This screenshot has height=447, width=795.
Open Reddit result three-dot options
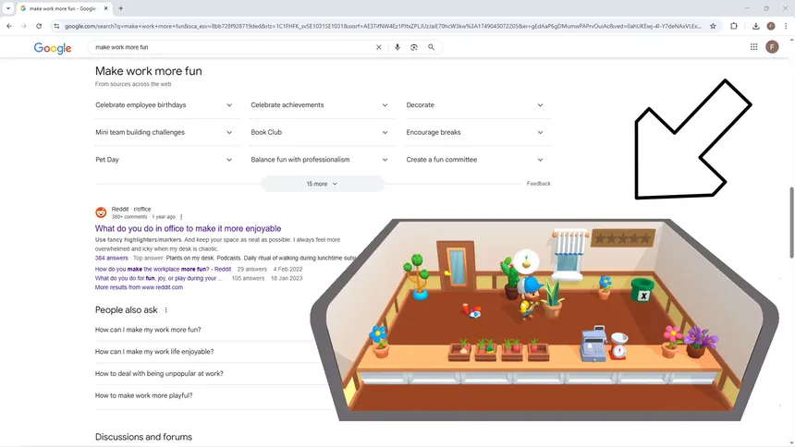[x=181, y=217]
